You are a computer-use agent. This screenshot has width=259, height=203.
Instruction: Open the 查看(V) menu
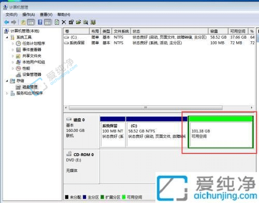click(x=46, y=14)
